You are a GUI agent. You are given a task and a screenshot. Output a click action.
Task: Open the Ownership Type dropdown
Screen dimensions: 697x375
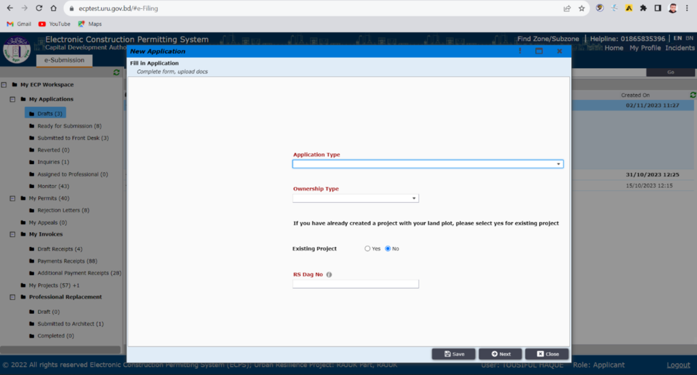pos(355,198)
